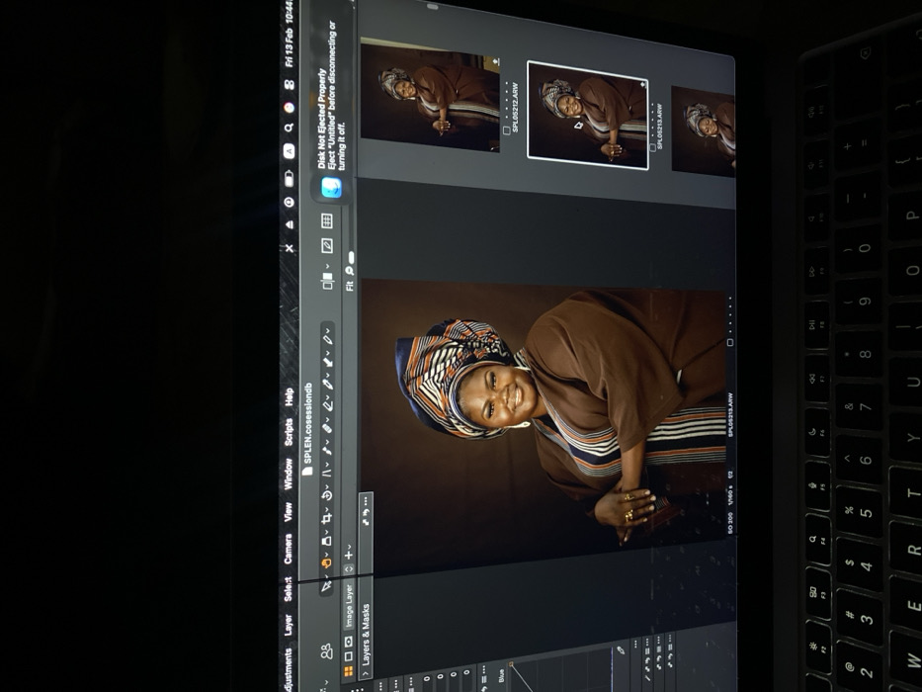Open macOS Spotlight search icon
This screenshot has width=922, height=692.
[290, 128]
